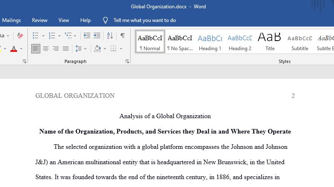Image resolution: width=334 pixels, height=187 pixels.
Task: Click the Clear All Formatting eraser icon
Action: pos(20,35)
